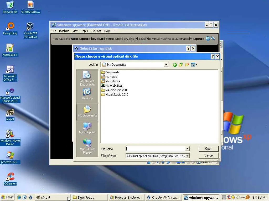269x201 pixels.
Task: Open Recycle Bin desktop icon
Action: point(10,7)
